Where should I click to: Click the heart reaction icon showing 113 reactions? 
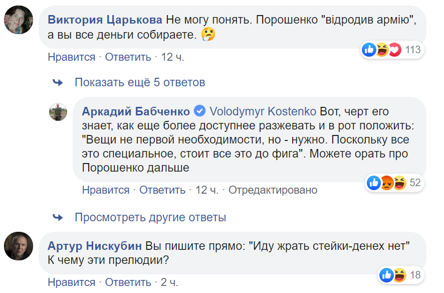(x=395, y=50)
